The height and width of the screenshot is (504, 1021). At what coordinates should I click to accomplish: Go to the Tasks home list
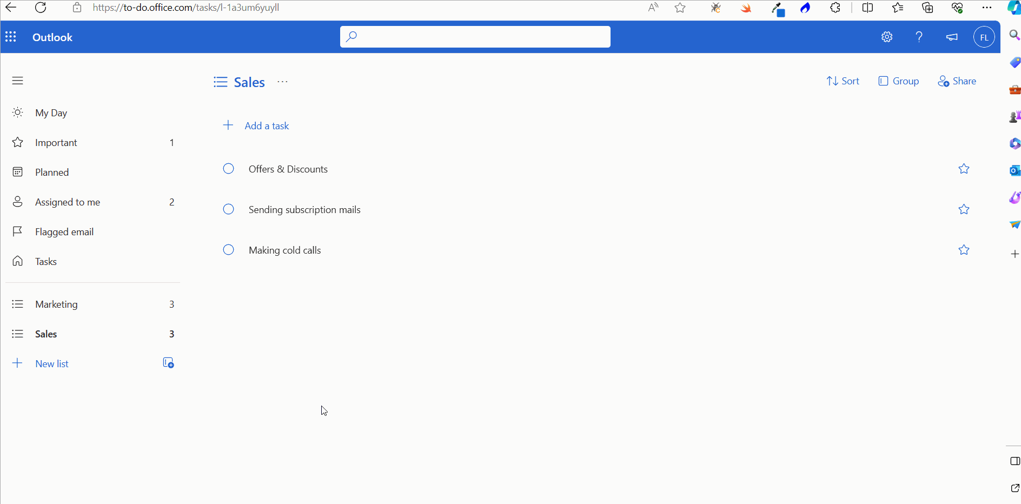click(x=45, y=261)
